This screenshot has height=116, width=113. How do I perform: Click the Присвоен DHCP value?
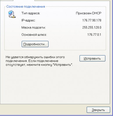[89, 13]
